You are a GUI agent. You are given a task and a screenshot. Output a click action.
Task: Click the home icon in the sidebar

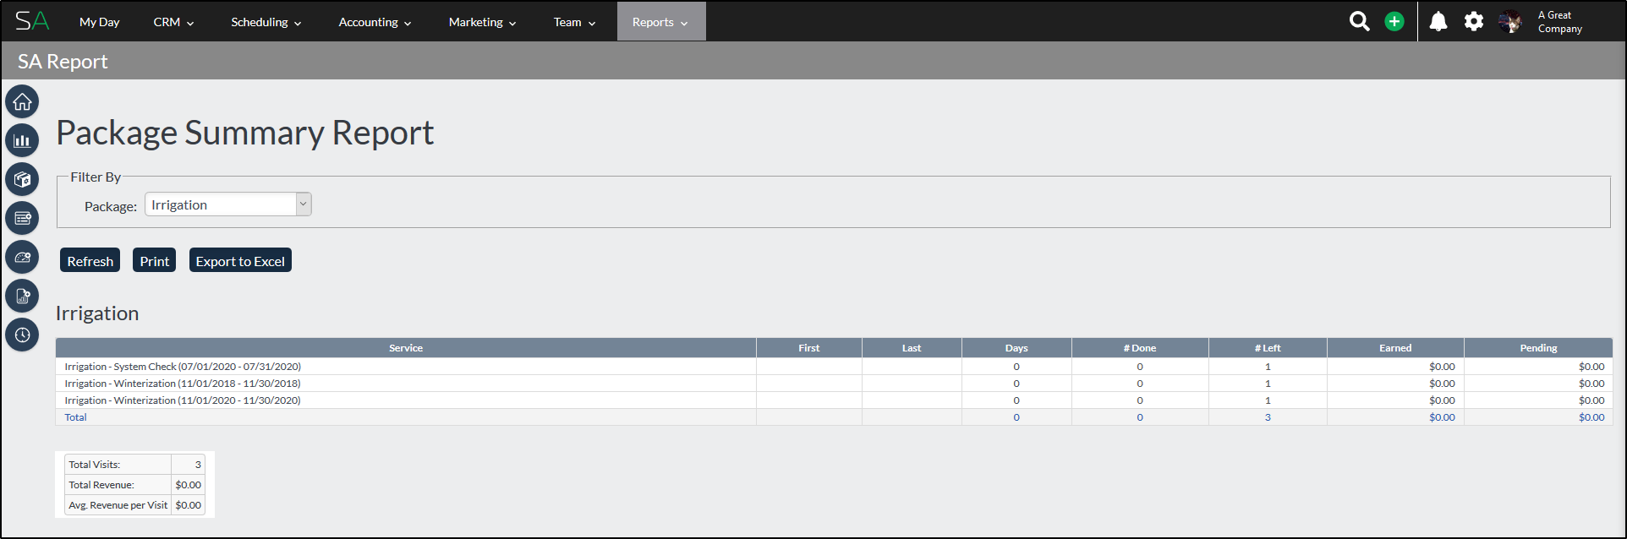pyautogui.click(x=22, y=102)
